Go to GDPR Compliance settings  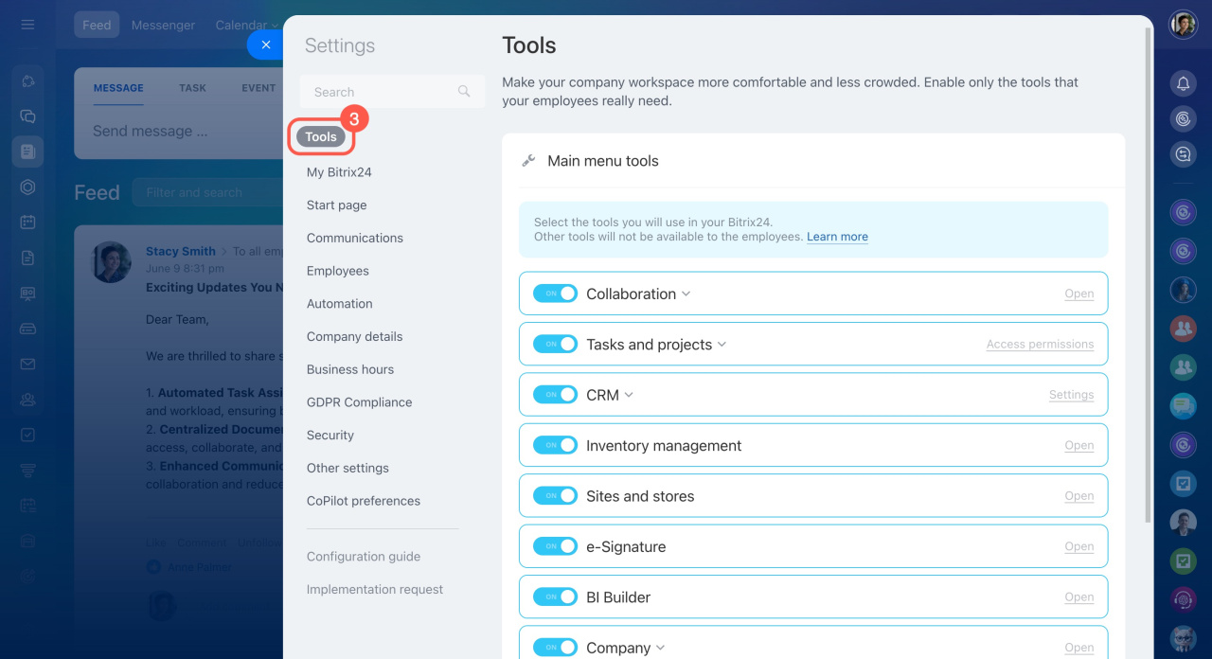[360, 402]
